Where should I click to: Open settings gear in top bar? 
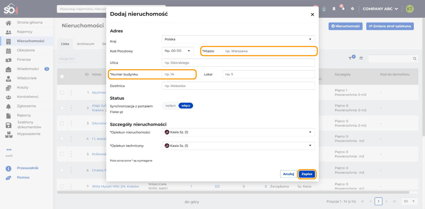click(x=352, y=9)
